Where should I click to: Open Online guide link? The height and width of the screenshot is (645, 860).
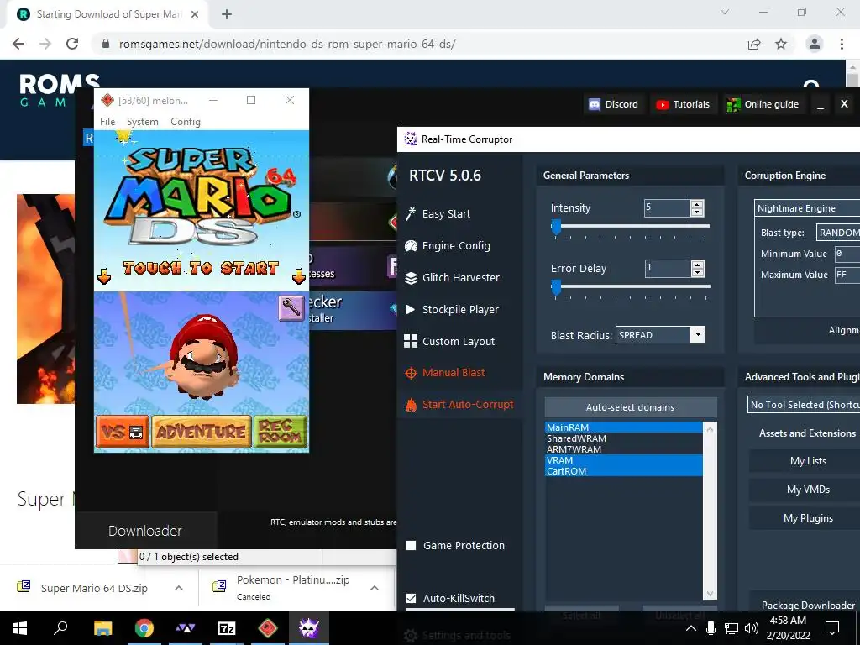point(763,104)
